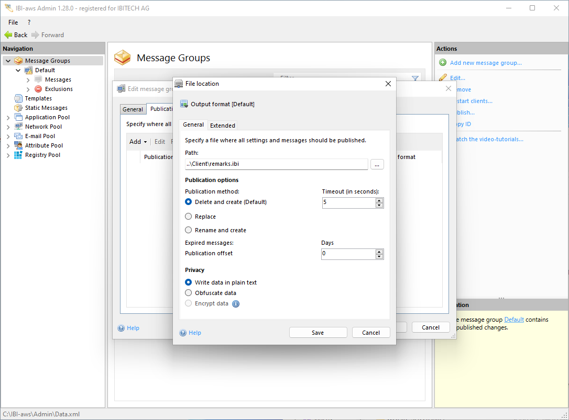This screenshot has height=420, width=569.
Task: Enable Obfuscate data privacy option
Action: [189, 293]
